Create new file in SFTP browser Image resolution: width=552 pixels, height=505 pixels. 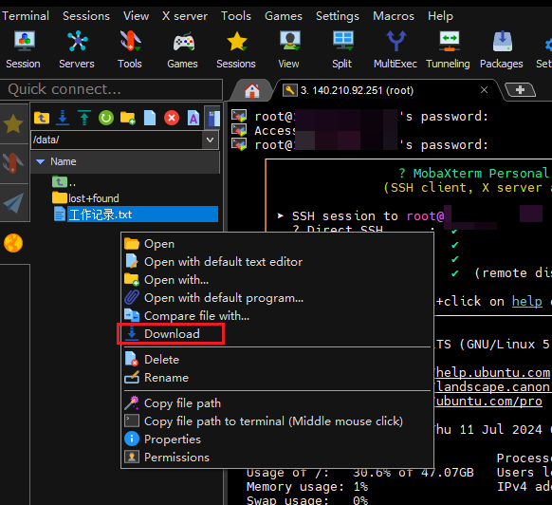point(150,118)
